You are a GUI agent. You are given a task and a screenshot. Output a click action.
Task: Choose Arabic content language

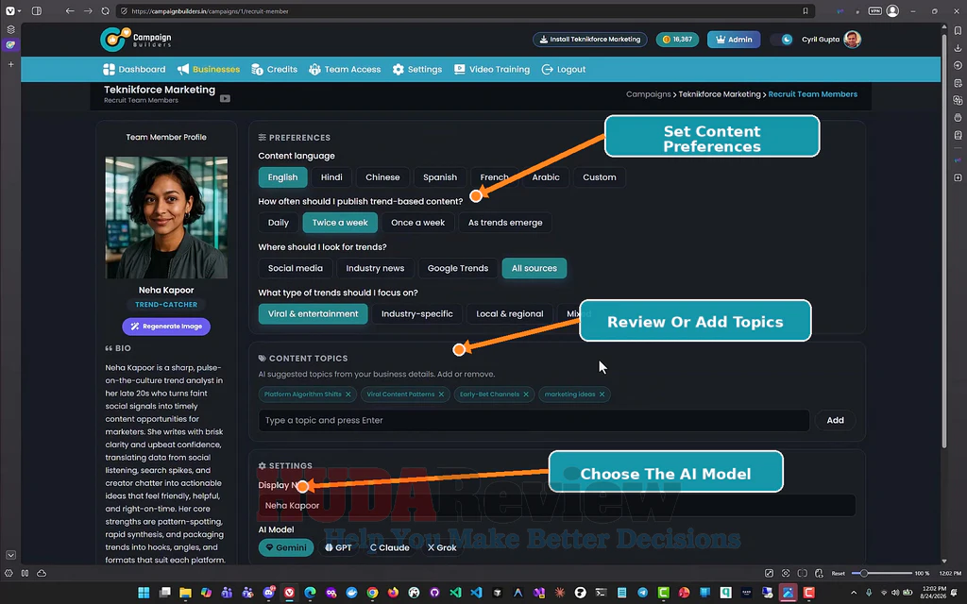[x=546, y=177]
